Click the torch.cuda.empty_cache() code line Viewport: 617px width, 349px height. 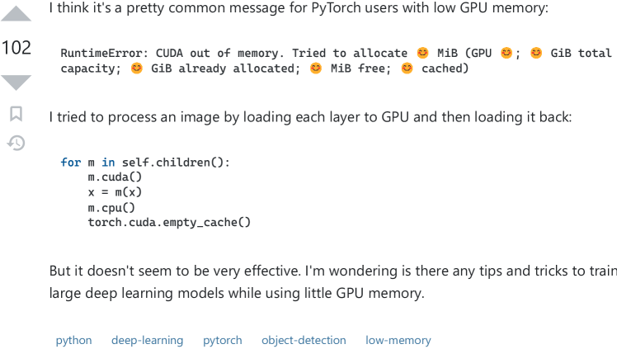pyautogui.click(x=169, y=222)
